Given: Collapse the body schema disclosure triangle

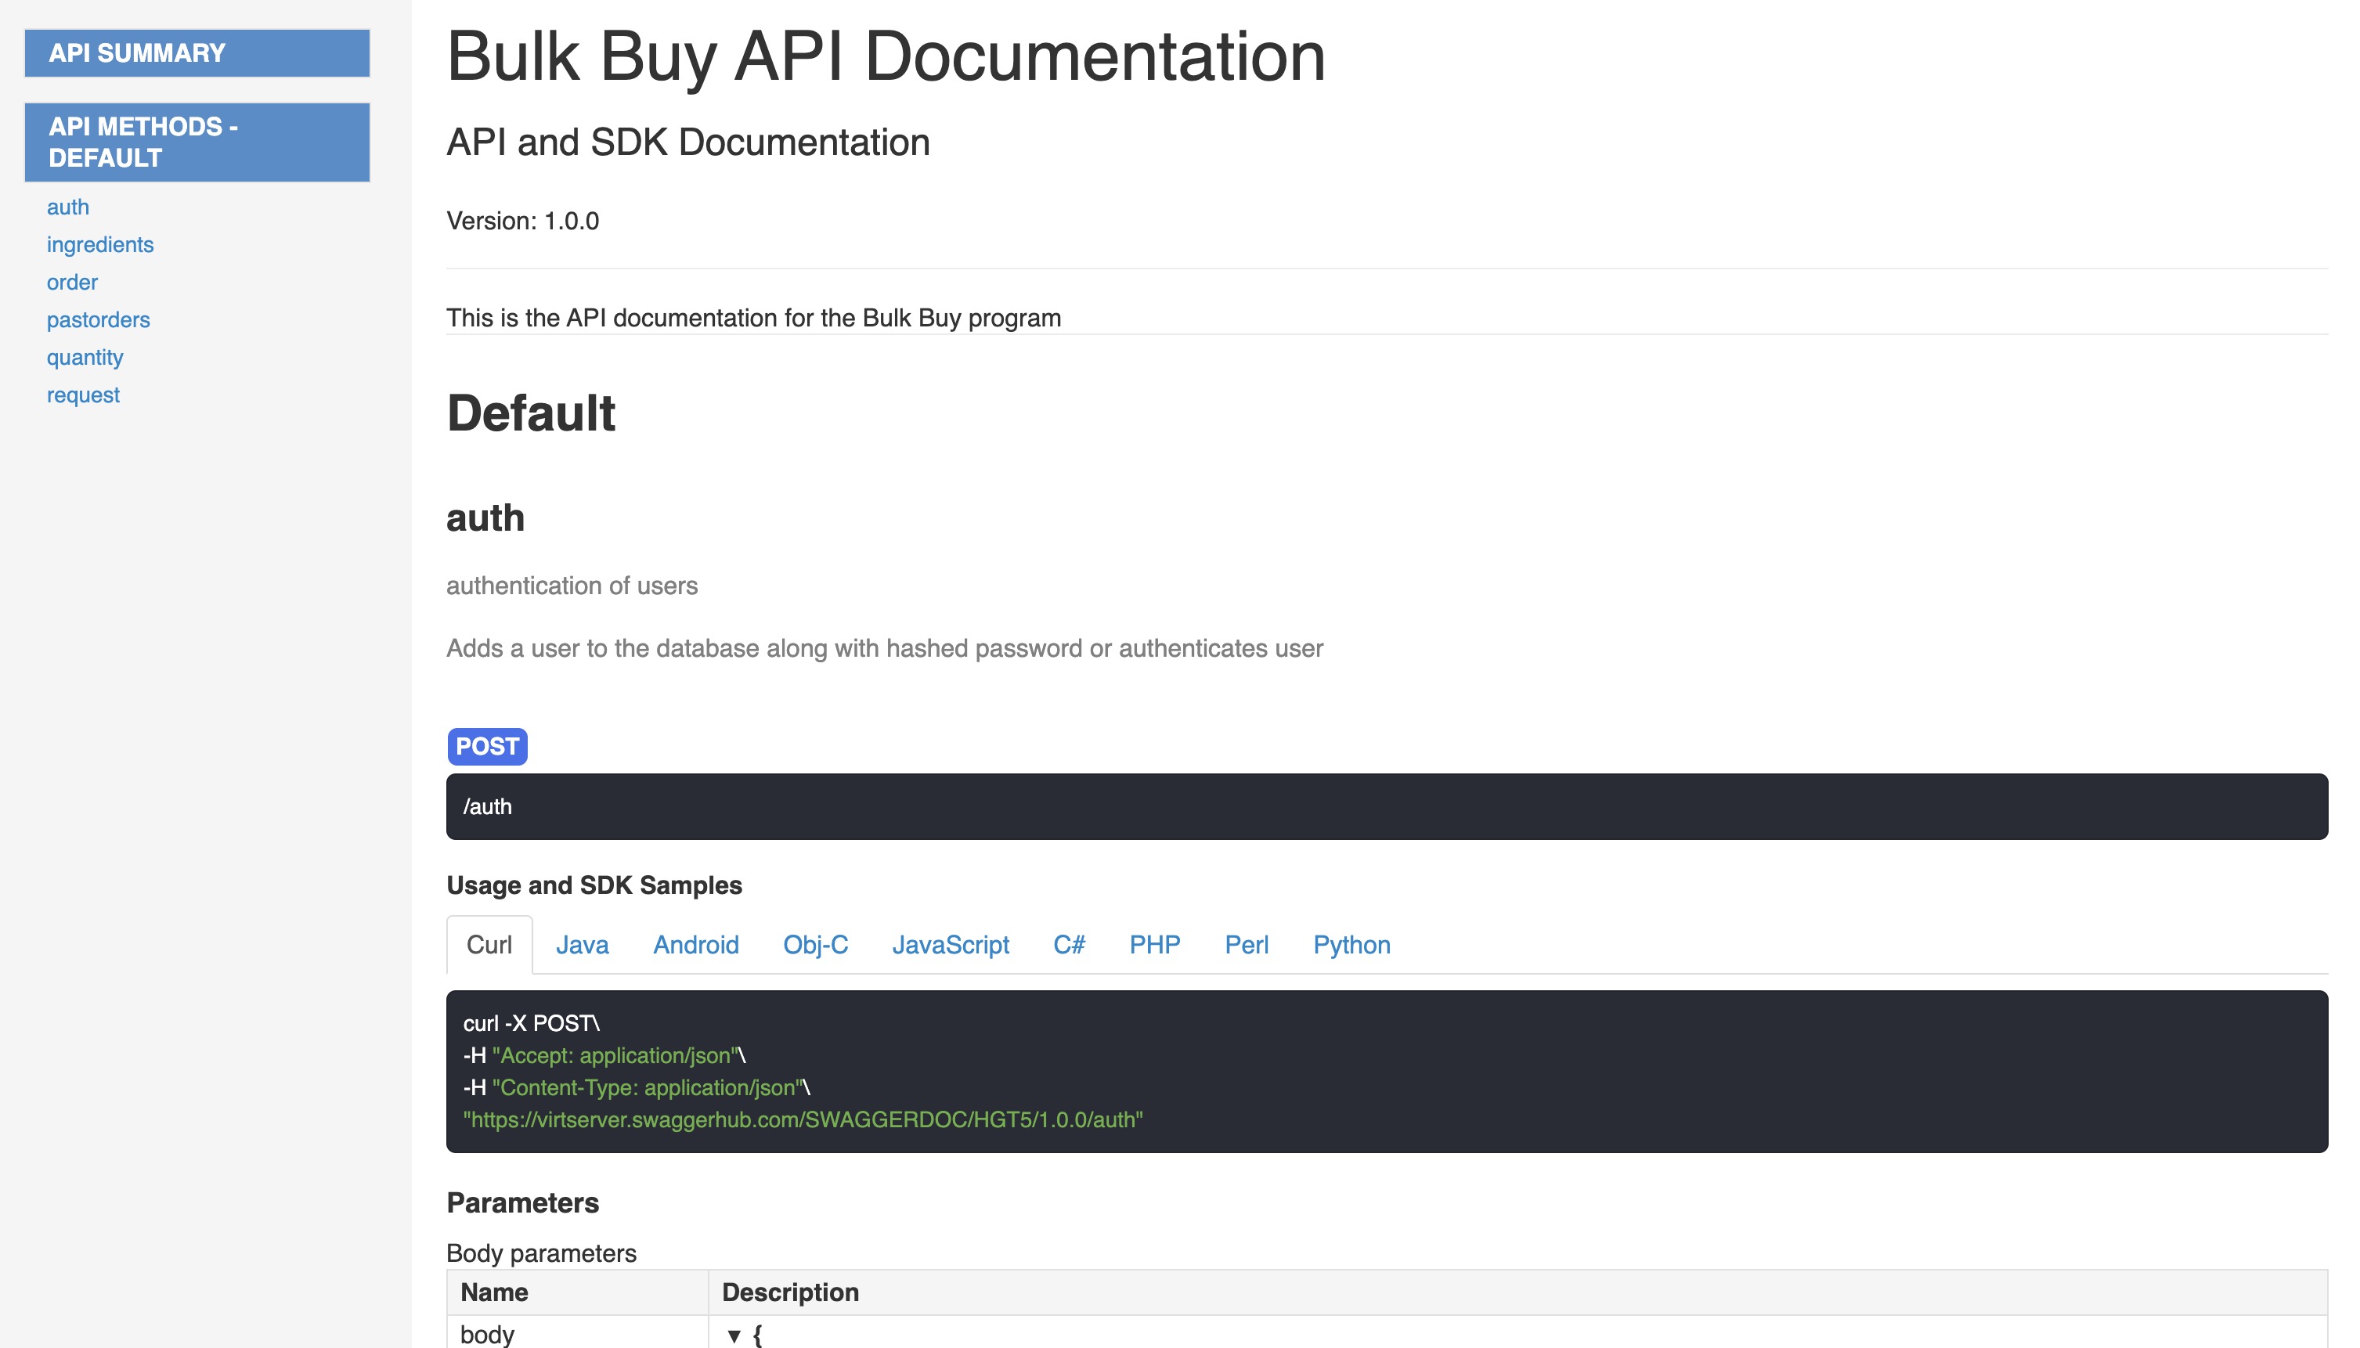Looking at the screenshot, I should [x=733, y=1335].
